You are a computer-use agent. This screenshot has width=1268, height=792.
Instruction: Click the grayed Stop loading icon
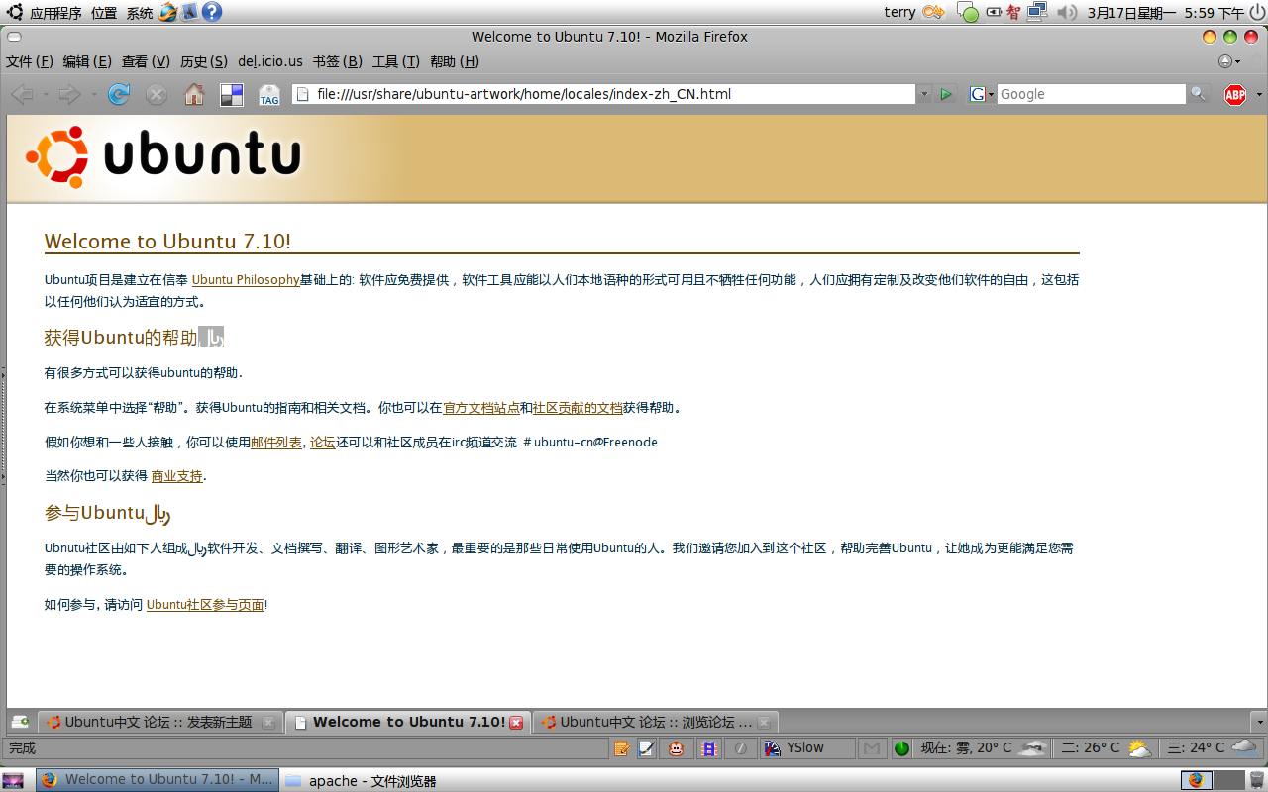tap(157, 94)
